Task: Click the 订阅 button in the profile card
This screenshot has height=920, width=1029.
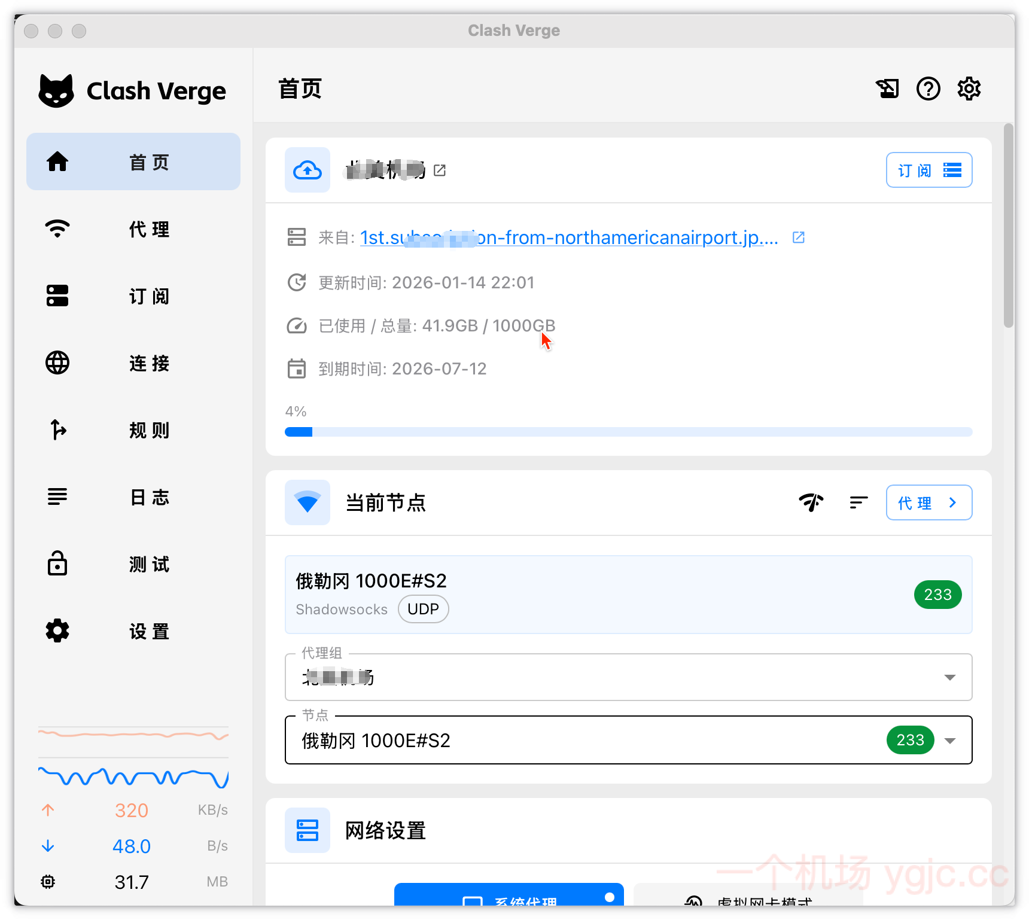Action: click(x=928, y=170)
